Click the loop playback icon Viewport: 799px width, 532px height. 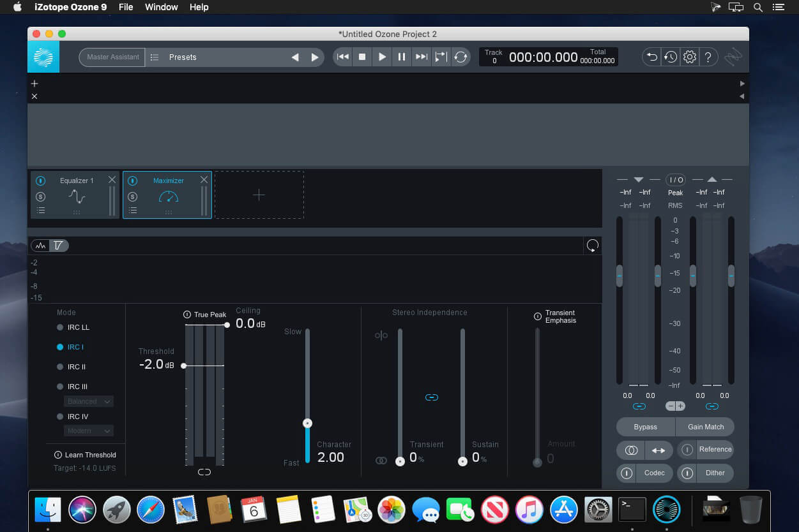460,57
